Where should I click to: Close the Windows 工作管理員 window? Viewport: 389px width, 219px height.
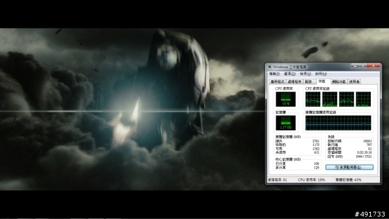[373, 66]
